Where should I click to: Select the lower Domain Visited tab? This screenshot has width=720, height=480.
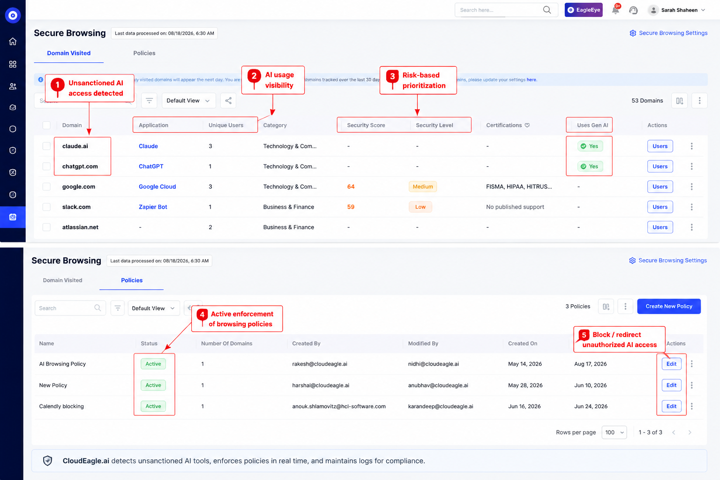(x=63, y=280)
